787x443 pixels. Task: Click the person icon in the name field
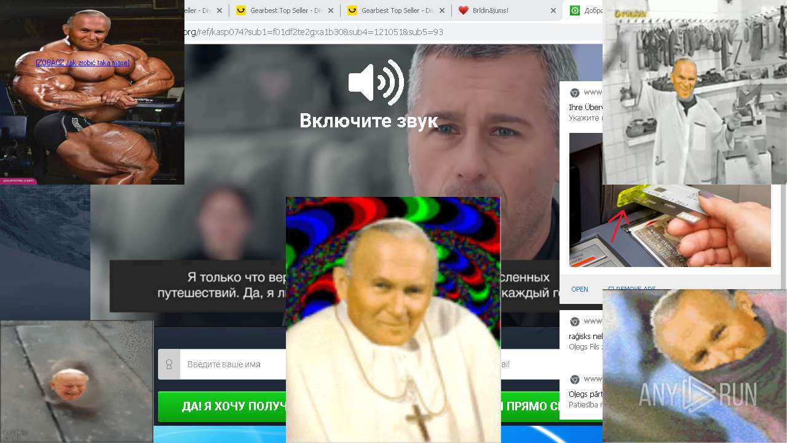pyautogui.click(x=169, y=364)
